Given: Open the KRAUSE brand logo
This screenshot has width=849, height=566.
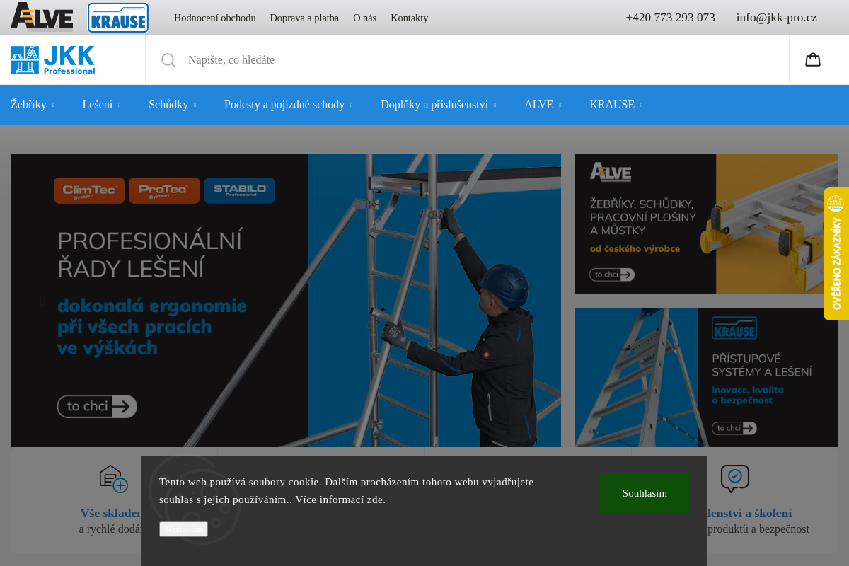Looking at the screenshot, I should tap(118, 18).
